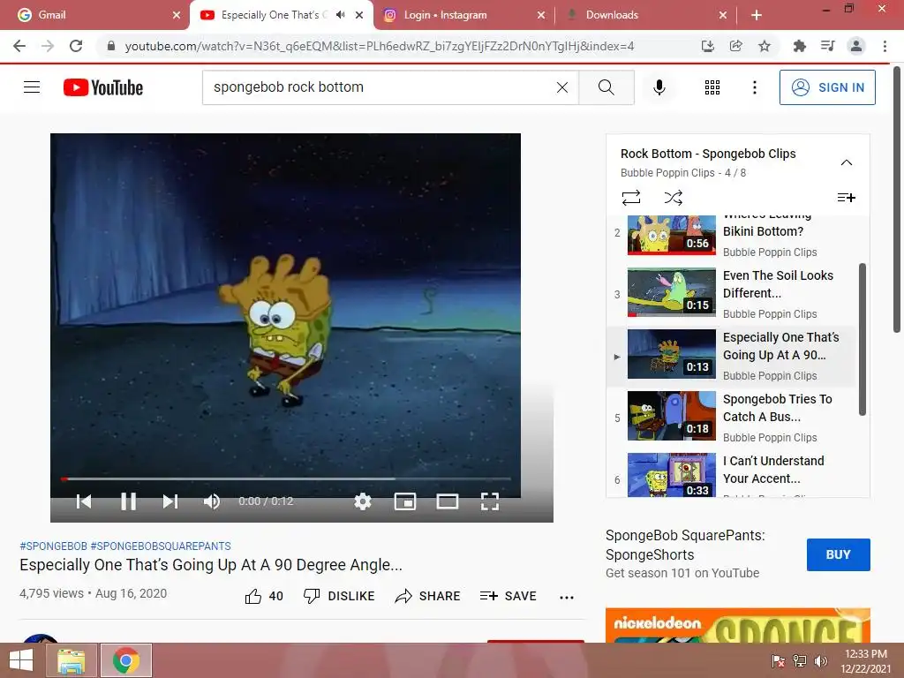Select the current Especially One That's playlist item

(731, 357)
